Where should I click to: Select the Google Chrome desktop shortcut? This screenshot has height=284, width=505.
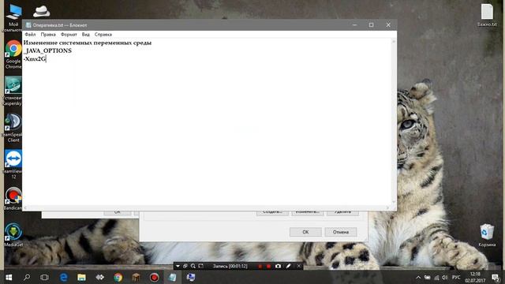point(13,54)
